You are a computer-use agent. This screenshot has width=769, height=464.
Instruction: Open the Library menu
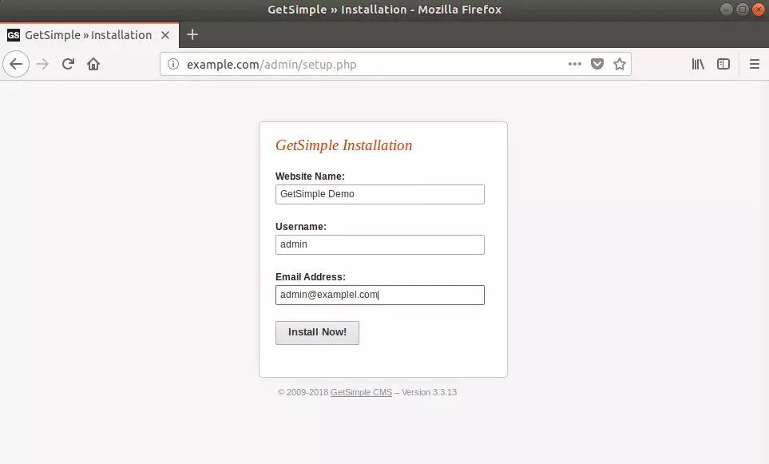click(x=698, y=64)
